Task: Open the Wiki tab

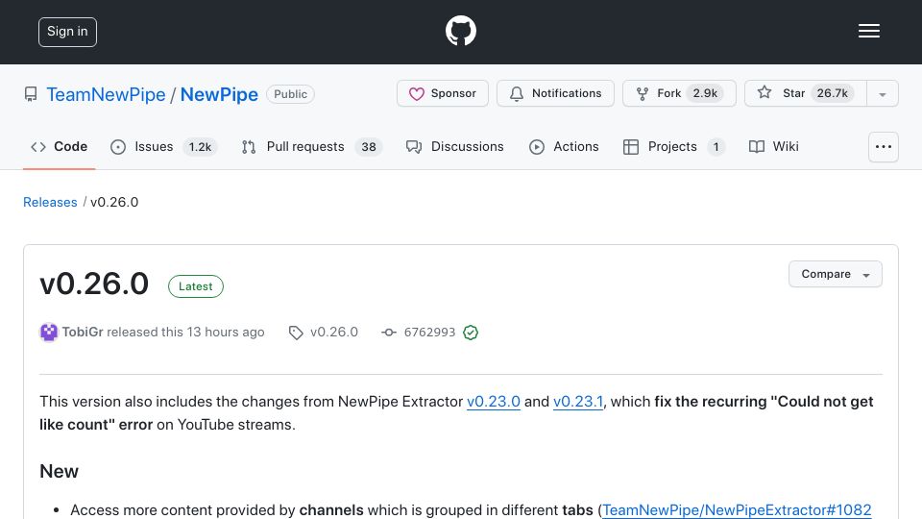Action: pos(773,146)
